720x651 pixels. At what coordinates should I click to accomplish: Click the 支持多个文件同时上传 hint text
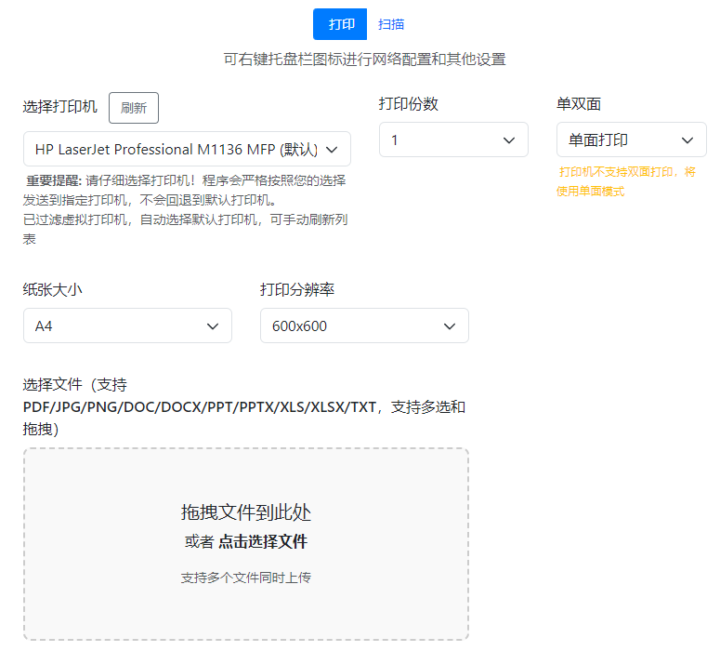click(245, 578)
